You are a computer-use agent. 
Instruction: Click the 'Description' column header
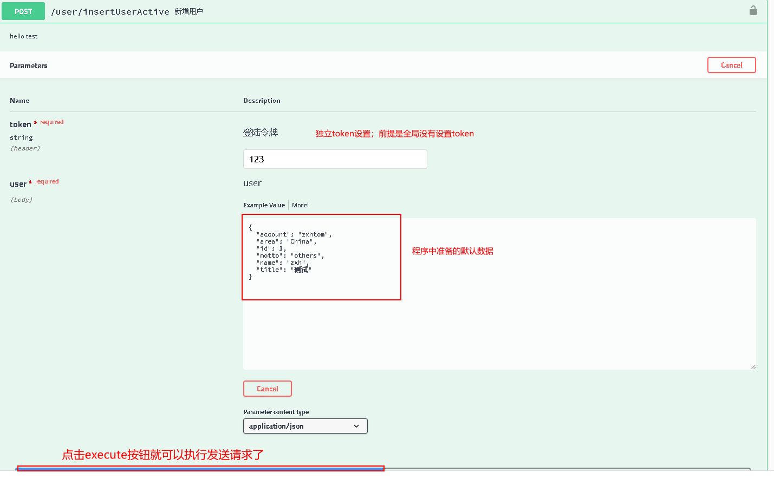coord(262,101)
